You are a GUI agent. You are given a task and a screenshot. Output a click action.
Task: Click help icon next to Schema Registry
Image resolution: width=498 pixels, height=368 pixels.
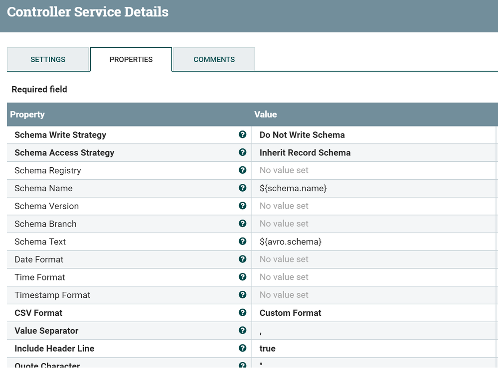tap(243, 170)
